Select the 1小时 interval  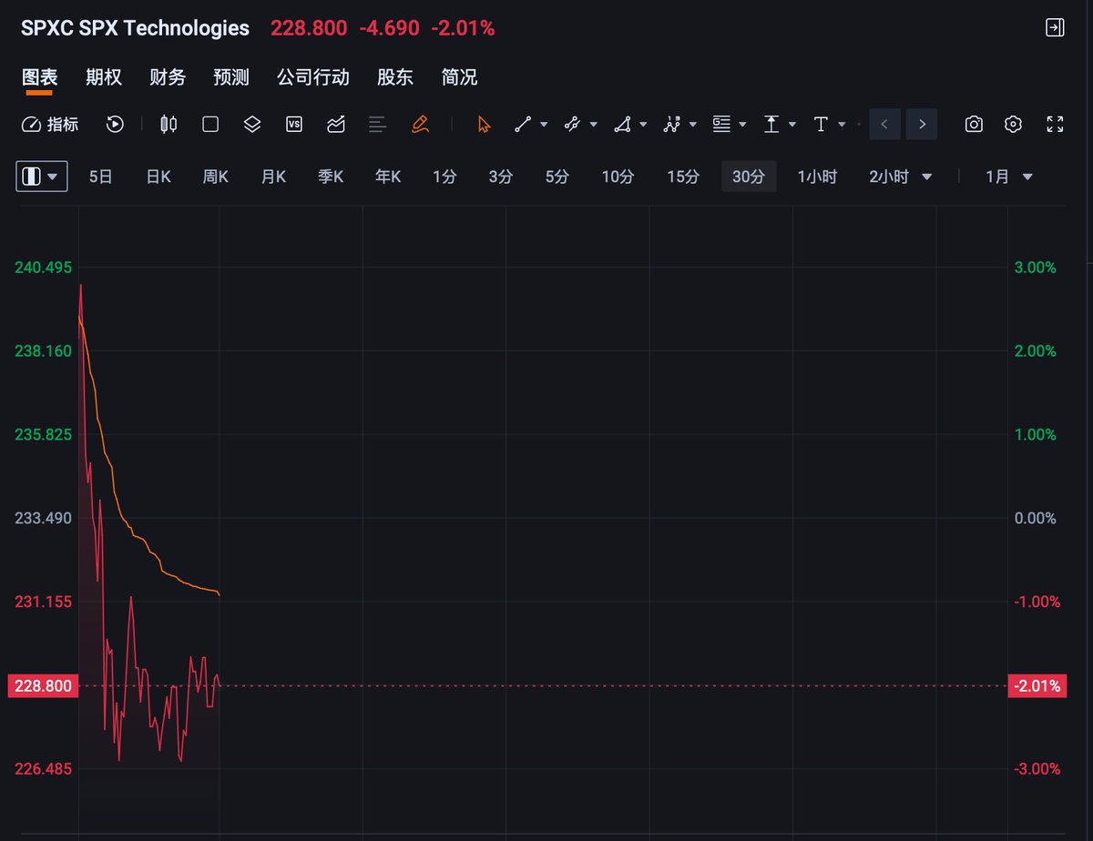817,177
